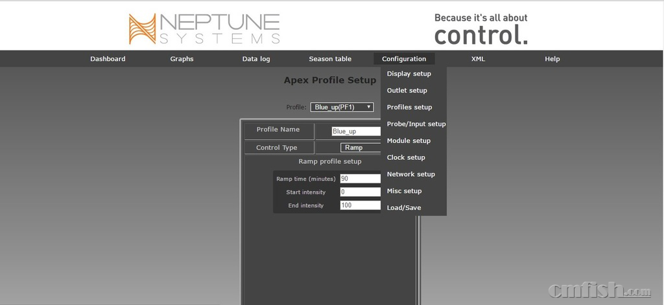This screenshot has height=305, width=664.
Task: Go to the Graphs page
Action: [182, 59]
